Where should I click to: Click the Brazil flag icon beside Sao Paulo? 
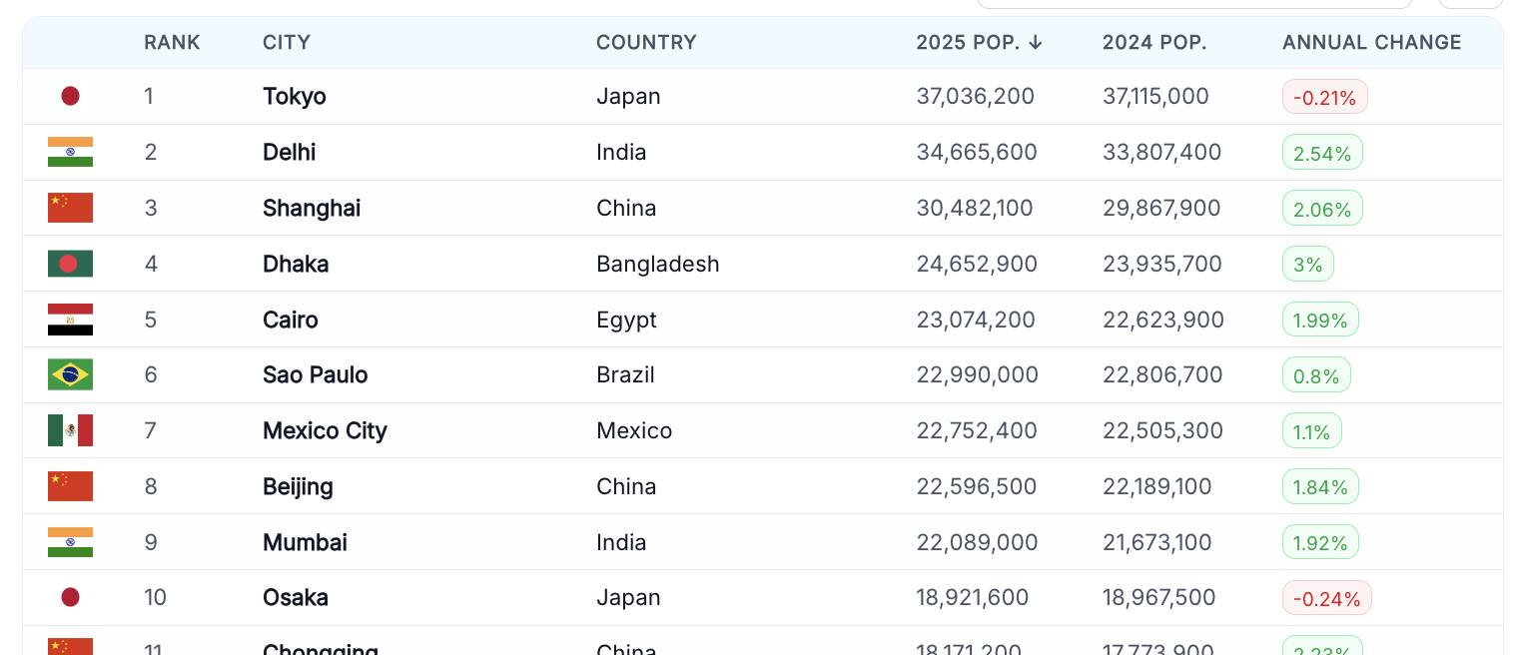click(70, 374)
